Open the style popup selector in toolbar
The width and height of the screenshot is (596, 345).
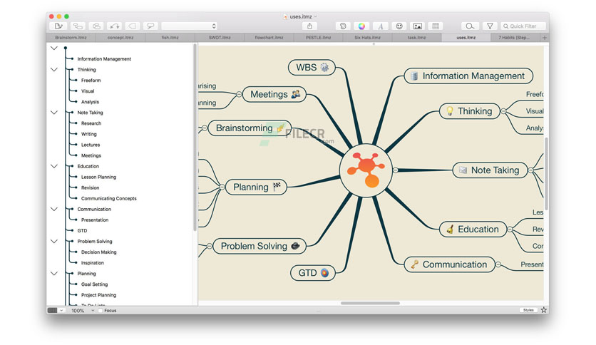190,26
